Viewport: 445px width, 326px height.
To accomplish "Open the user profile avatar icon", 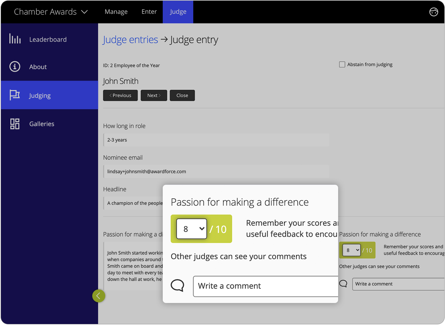I will click(434, 12).
